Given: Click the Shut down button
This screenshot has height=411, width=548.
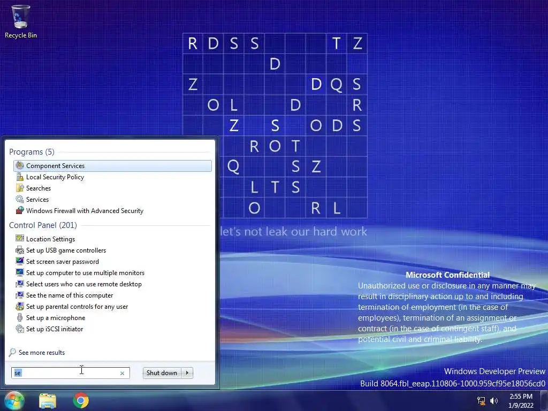Looking at the screenshot, I should pyautogui.click(x=162, y=373).
